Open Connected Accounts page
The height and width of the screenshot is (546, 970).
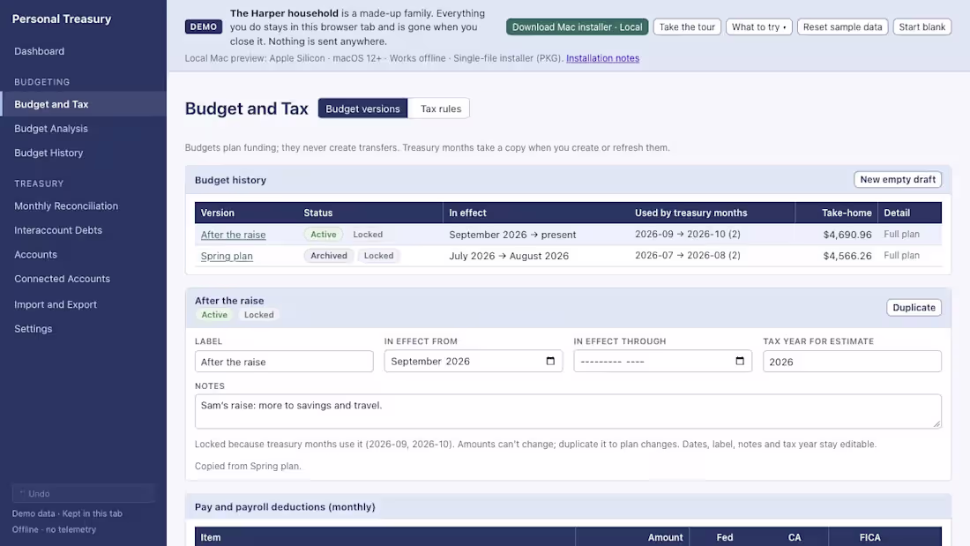pos(62,279)
